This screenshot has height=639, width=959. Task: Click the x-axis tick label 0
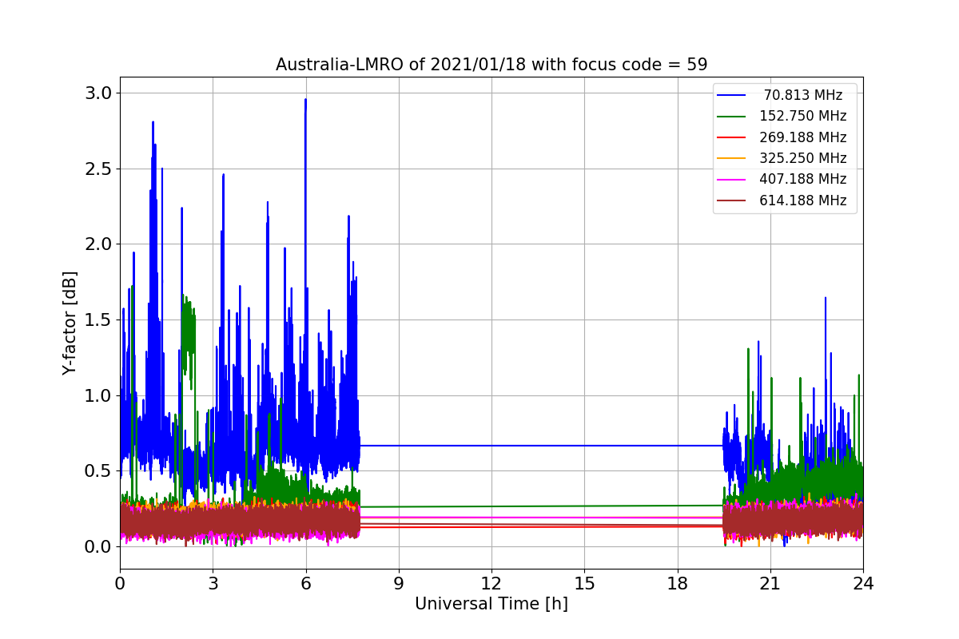pyautogui.click(x=120, y=583)
